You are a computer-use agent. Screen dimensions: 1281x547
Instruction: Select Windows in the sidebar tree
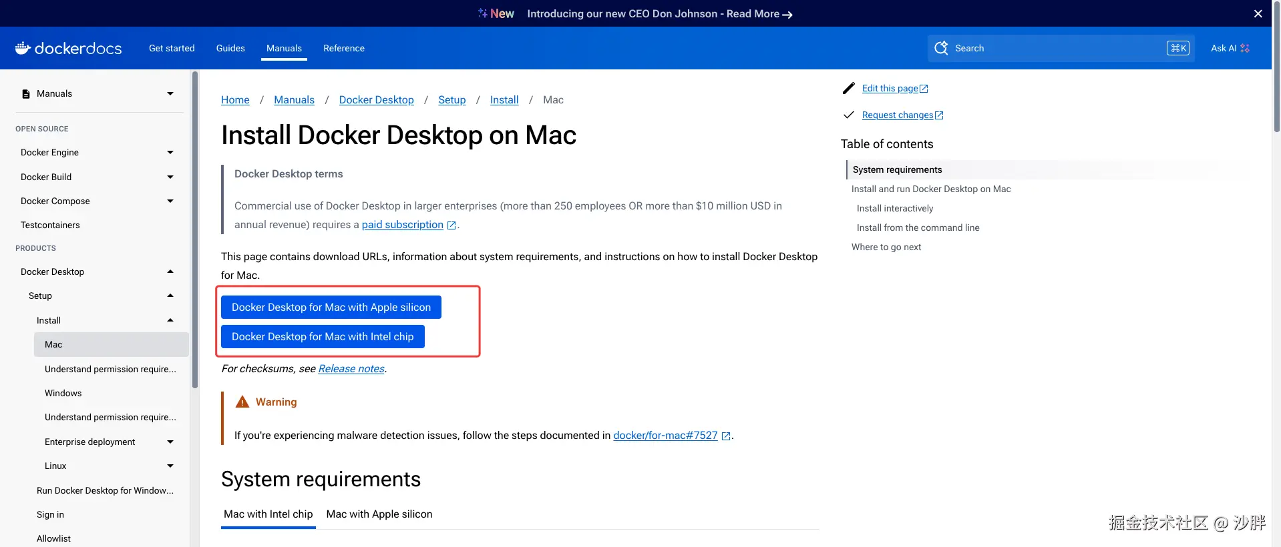pos(63,394)
